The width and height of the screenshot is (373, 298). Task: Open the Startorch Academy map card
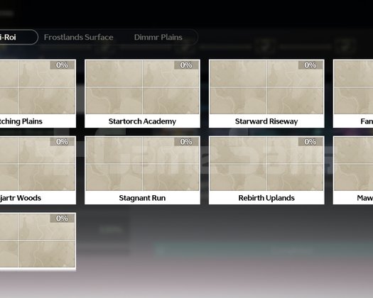tap(142, 94)
